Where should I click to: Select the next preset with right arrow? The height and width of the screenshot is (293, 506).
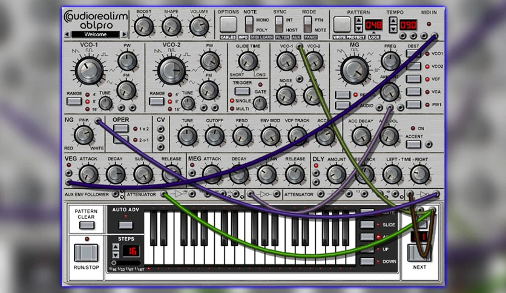click(x=124, y=35)
